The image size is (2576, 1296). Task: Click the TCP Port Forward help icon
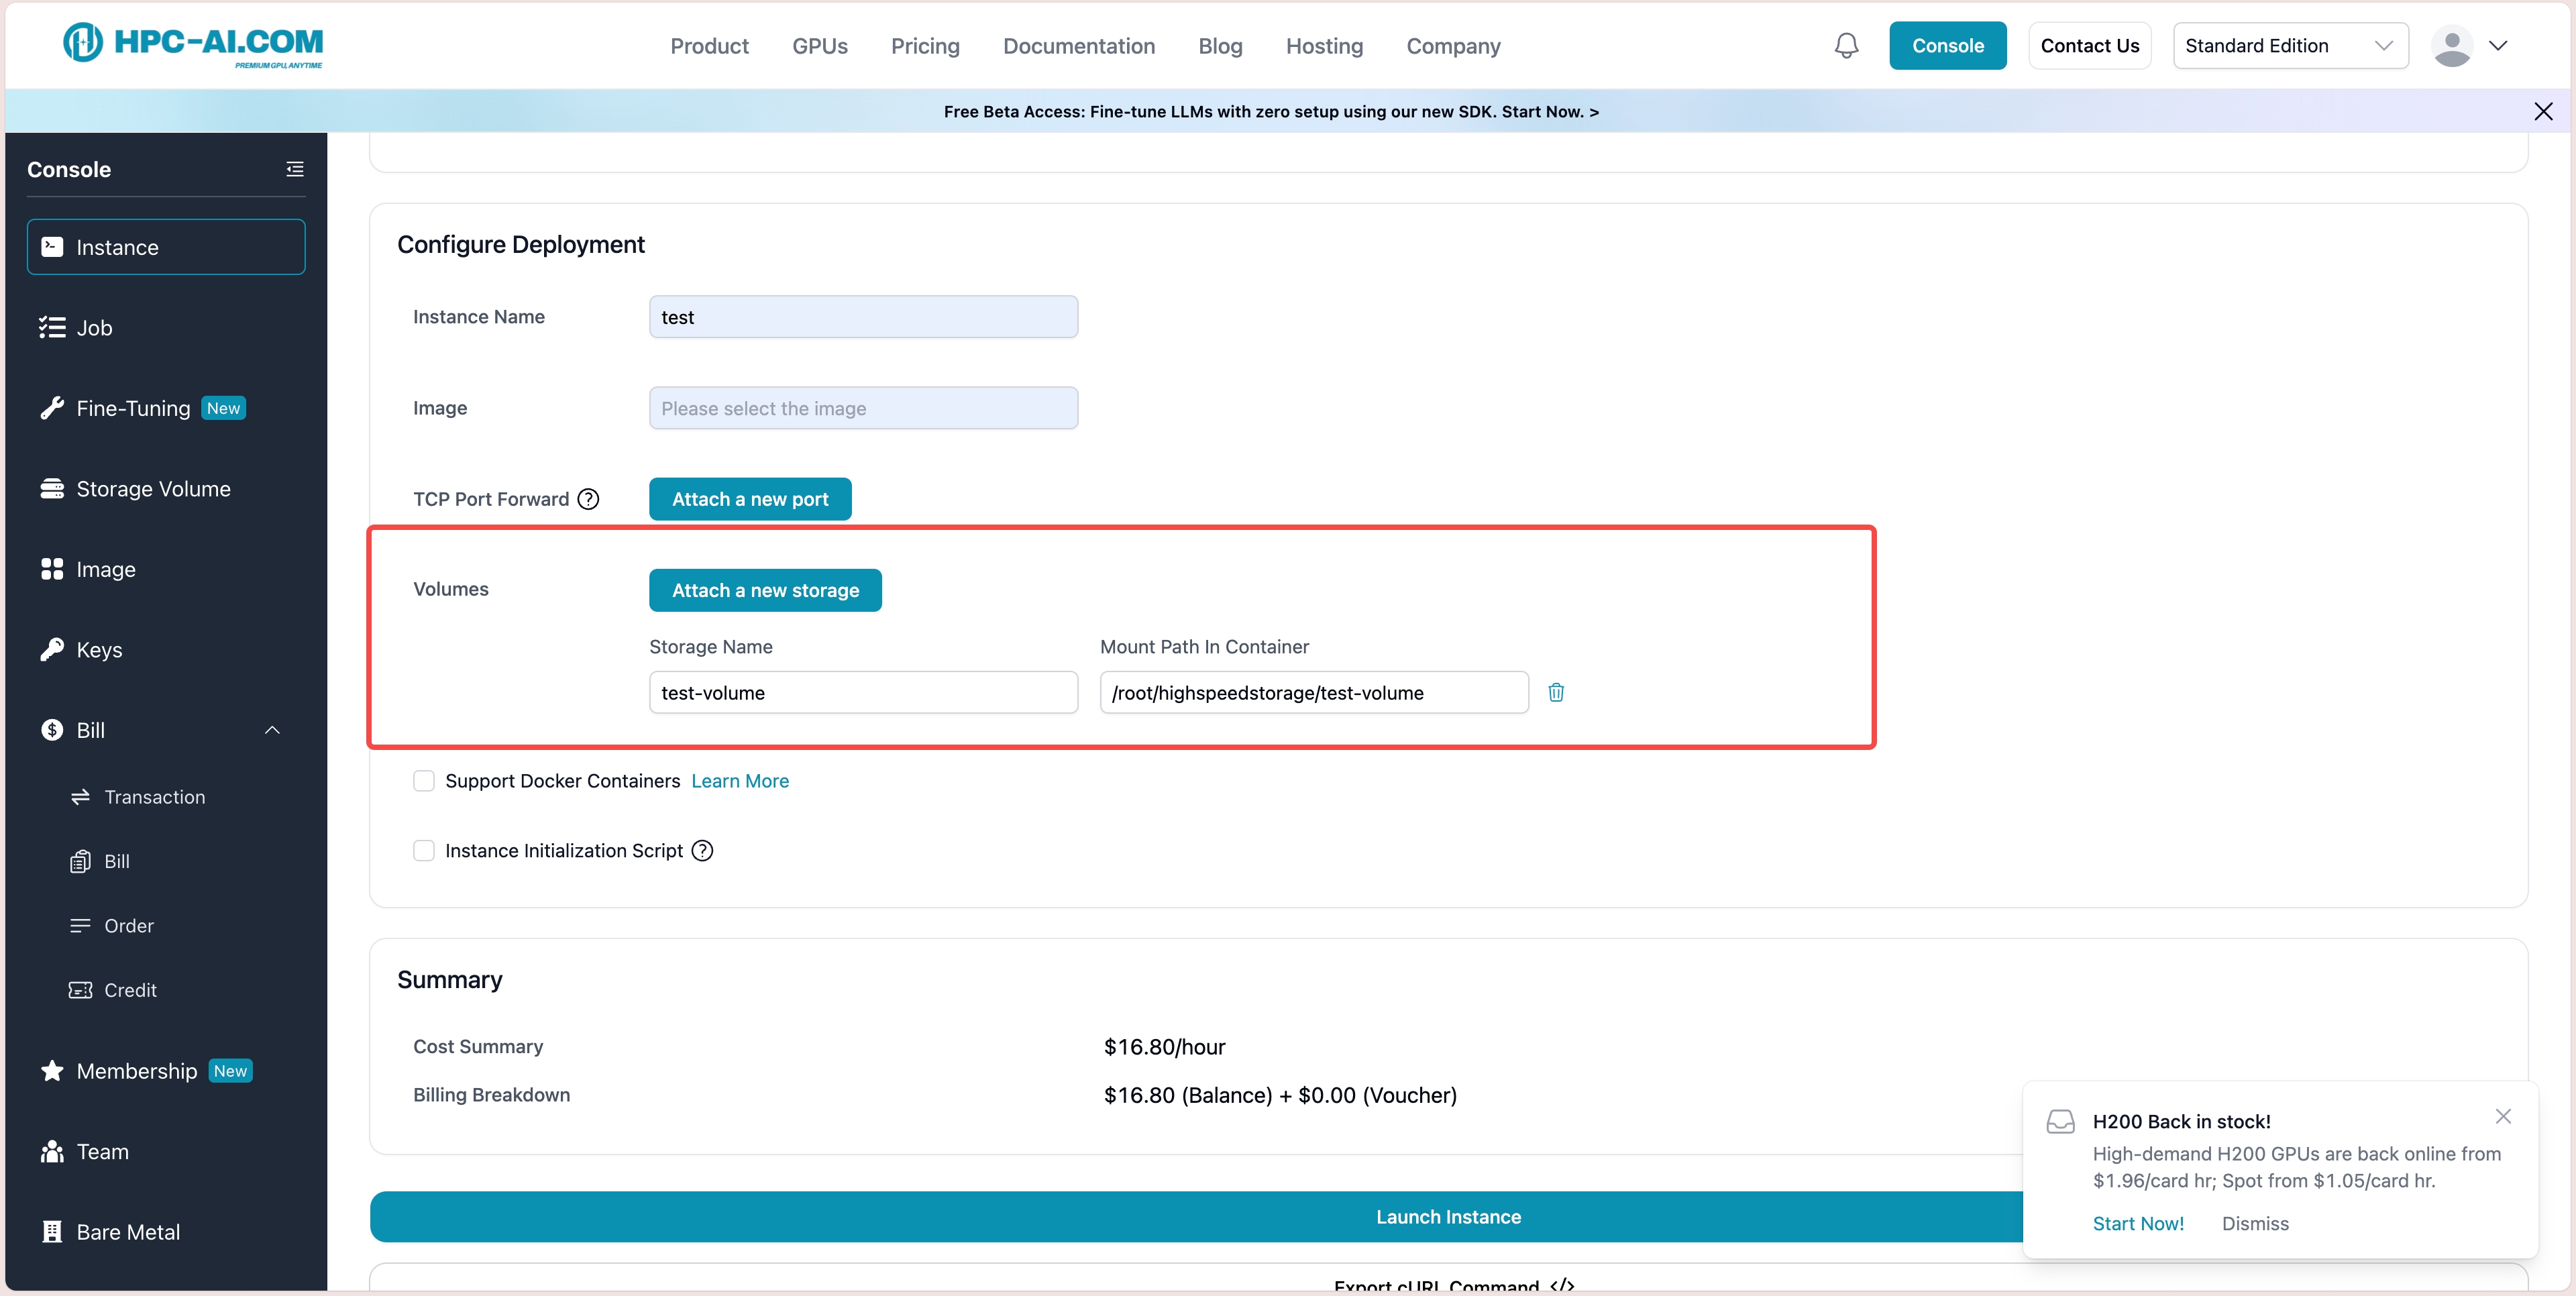(x=589, y=499)
